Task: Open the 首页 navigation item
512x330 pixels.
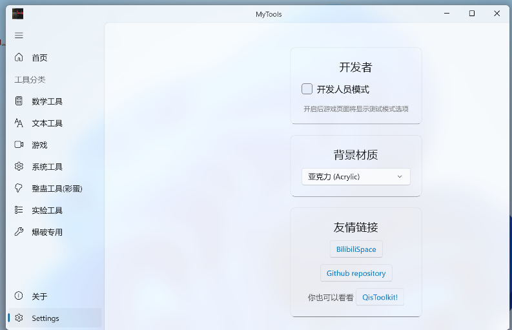Action: [55, 57]
